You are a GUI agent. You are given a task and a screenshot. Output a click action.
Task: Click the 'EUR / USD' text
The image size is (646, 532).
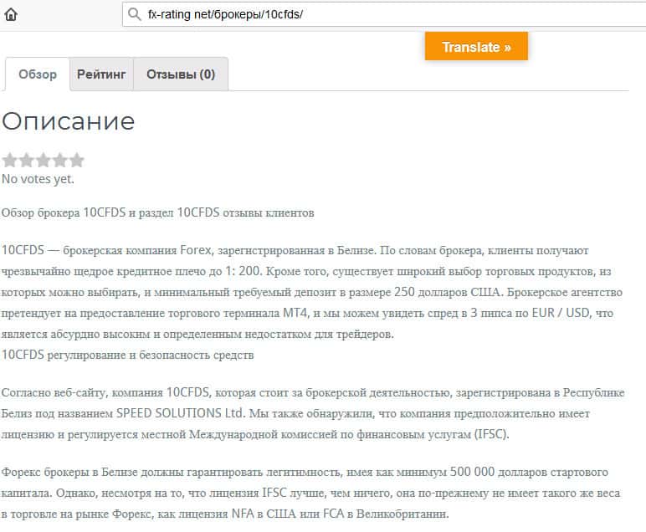561,313
